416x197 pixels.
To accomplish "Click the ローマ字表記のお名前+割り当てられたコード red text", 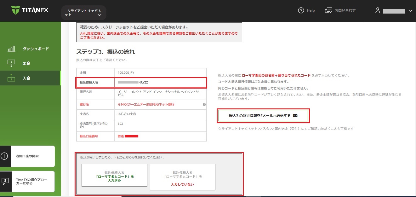I will click(x=276, y=76).
